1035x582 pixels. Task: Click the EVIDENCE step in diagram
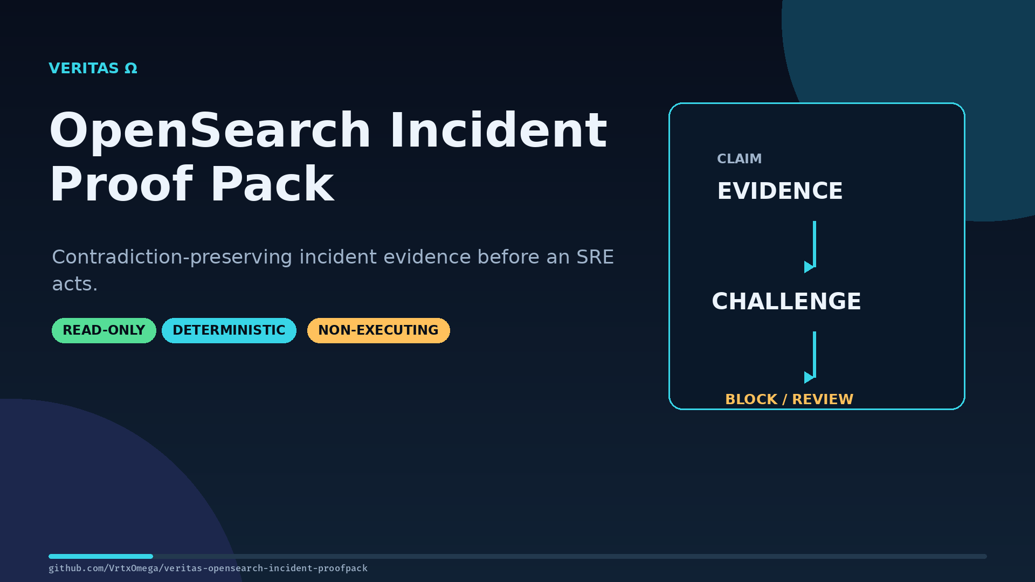click(x=779, y=191)
